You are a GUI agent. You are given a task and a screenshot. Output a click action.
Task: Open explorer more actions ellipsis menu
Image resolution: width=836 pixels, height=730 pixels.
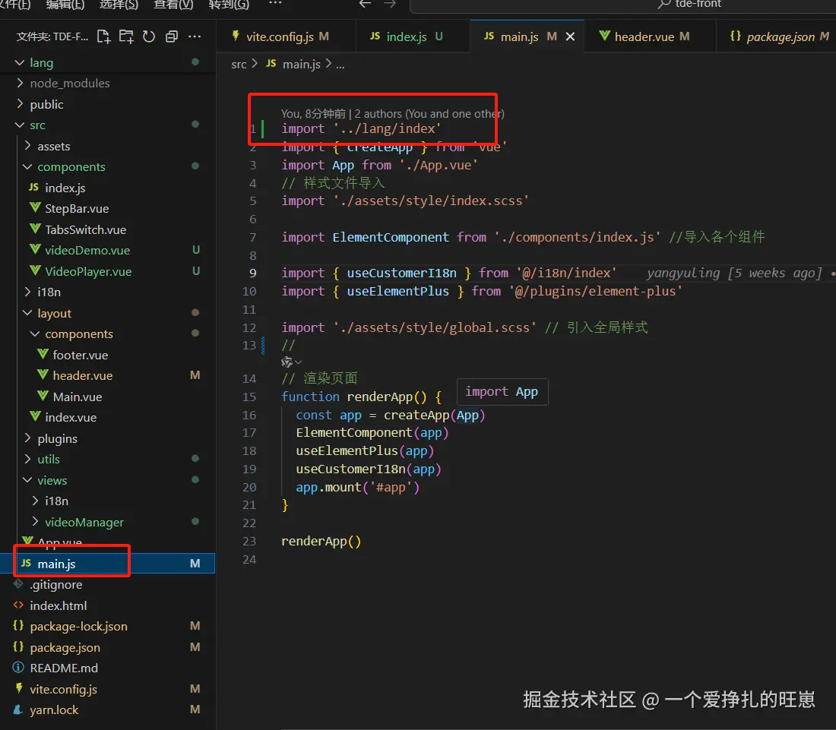point(195,36)
